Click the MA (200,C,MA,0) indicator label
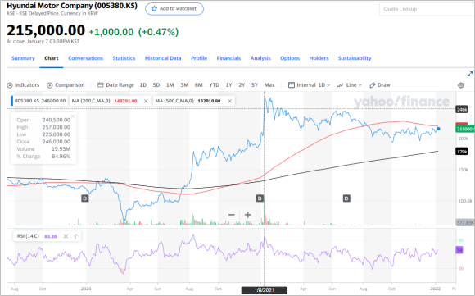 coord(91,101)
